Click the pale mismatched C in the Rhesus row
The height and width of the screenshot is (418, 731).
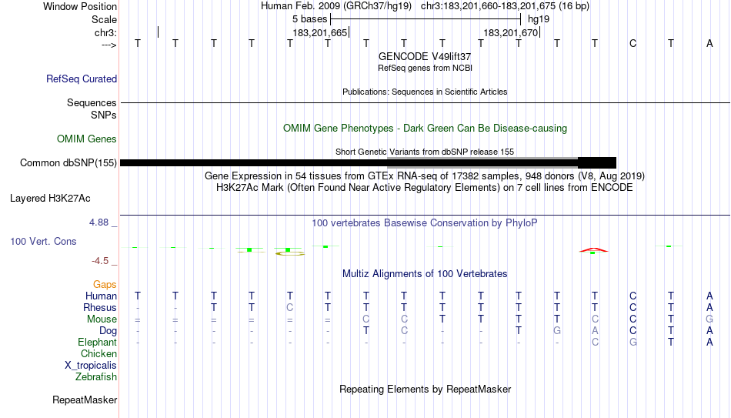coord(289,307)
